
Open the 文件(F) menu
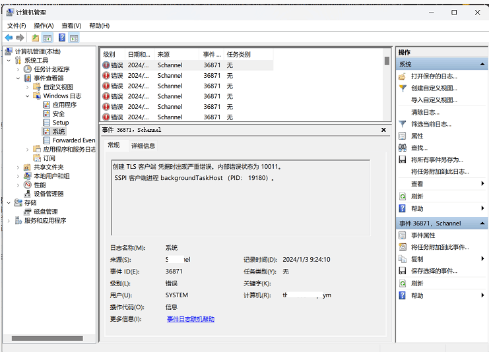tap(16, 26)
